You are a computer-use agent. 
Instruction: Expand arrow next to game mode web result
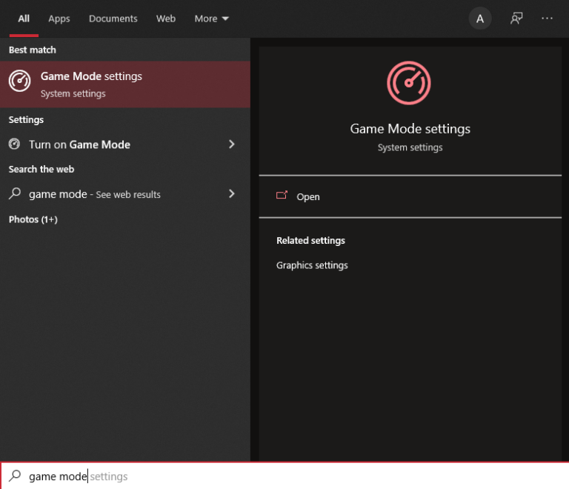coord(231,193)
